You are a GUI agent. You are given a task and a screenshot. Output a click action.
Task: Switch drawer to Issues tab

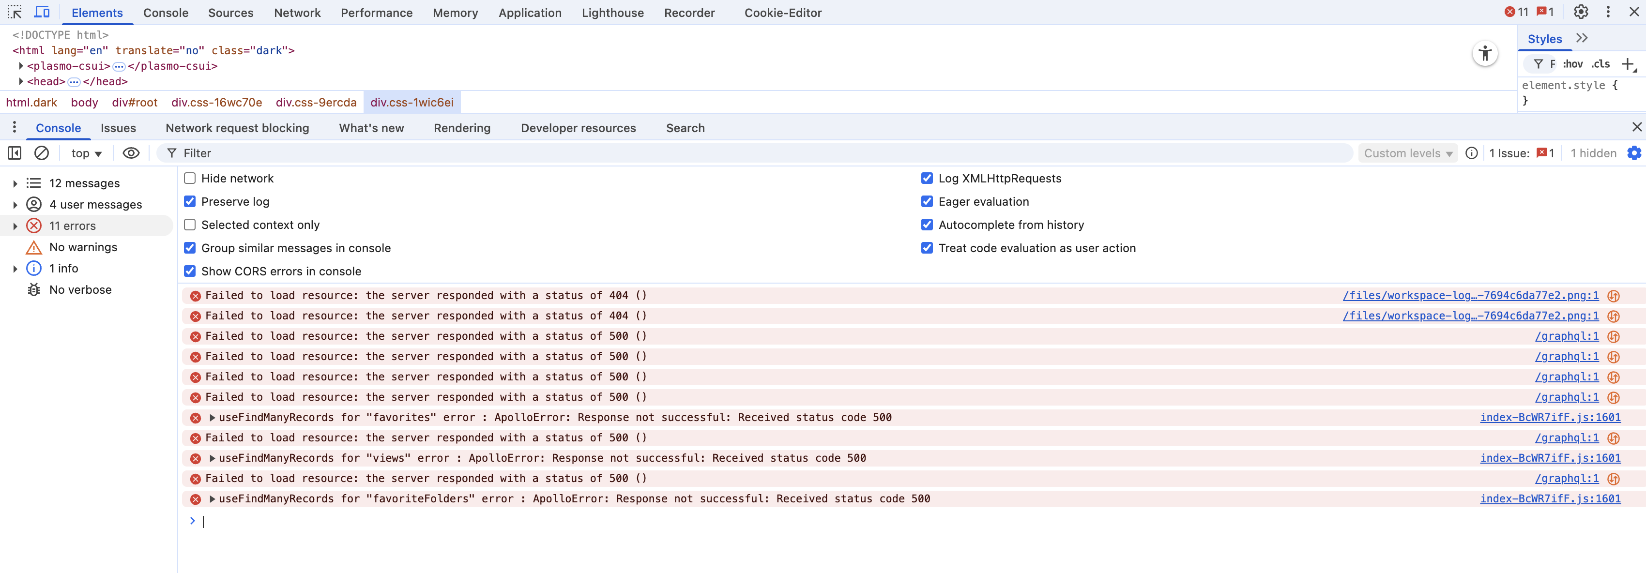(118, 128)
